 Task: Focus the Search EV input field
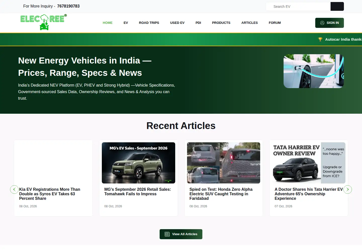coord(298,7)
